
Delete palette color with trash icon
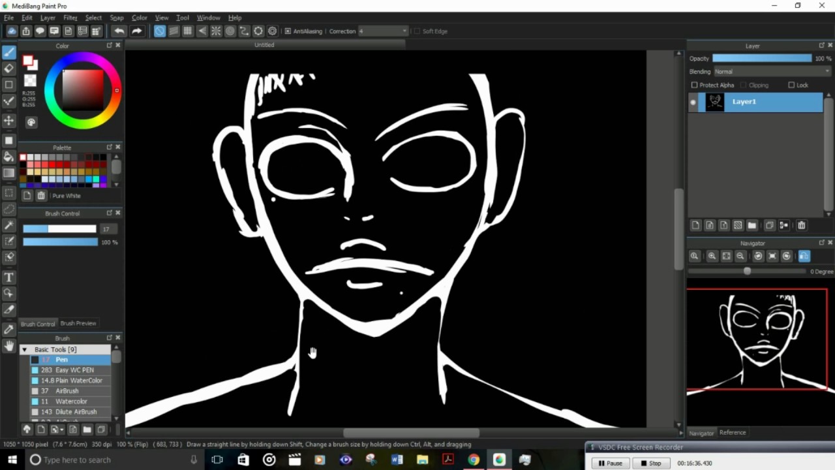pyautogui.click(x=41, y=195)
